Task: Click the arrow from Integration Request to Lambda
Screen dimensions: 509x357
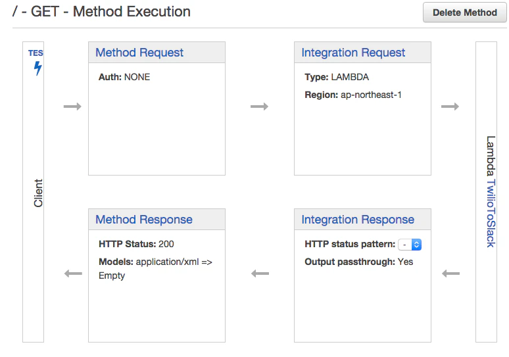Action: [x=450, y=107]
